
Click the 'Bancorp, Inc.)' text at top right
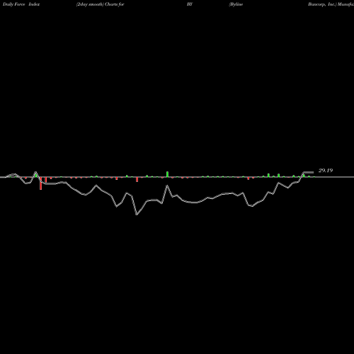click(x=322, y=4)
